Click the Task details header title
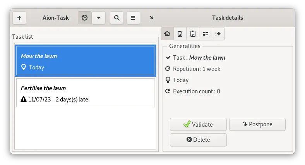The image size is (305, 165). pyautogui.click(x=227, y=18)
